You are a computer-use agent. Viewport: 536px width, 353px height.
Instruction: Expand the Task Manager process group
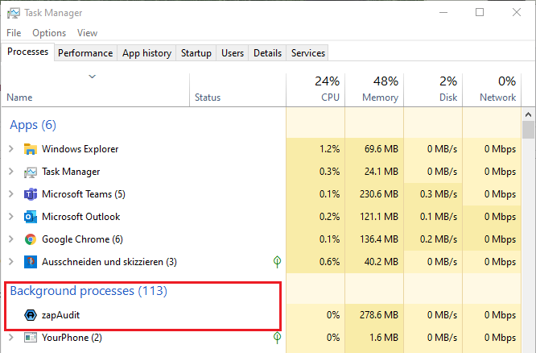pos(11,172)
